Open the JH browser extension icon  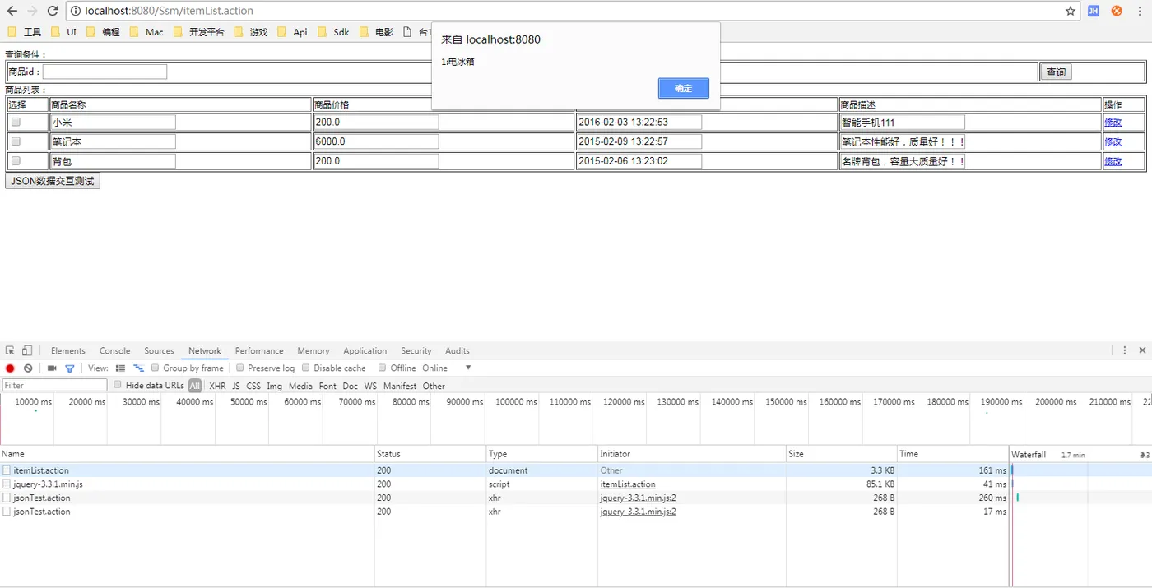1094,11
